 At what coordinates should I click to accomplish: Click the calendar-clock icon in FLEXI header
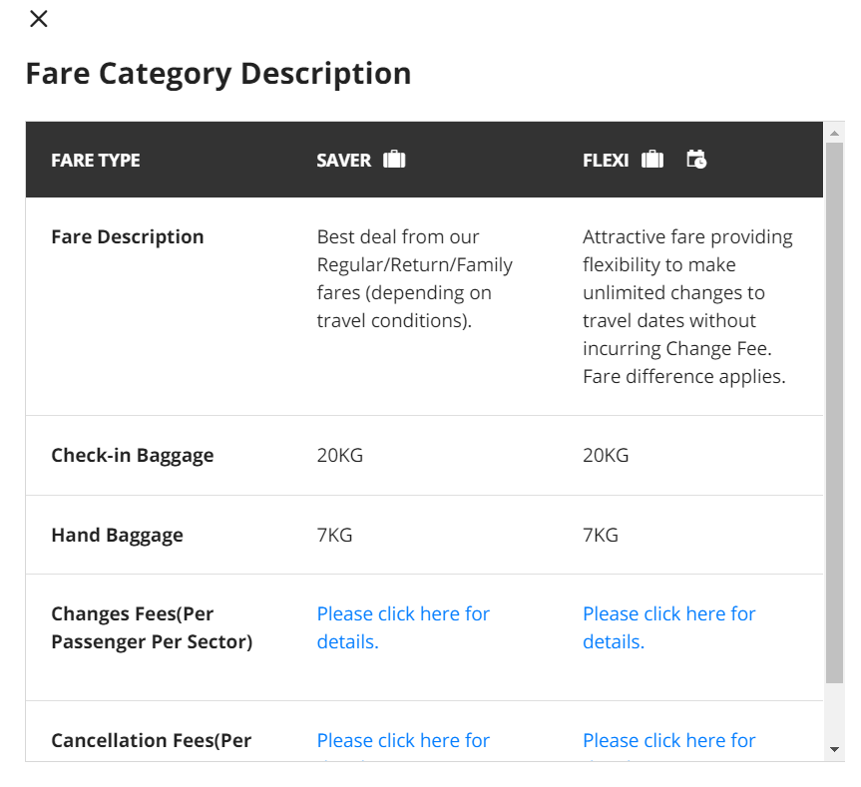click(x=696, y=160)
